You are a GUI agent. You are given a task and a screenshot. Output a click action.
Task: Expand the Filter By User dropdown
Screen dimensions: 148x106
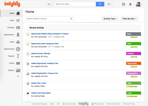[129, 19]
